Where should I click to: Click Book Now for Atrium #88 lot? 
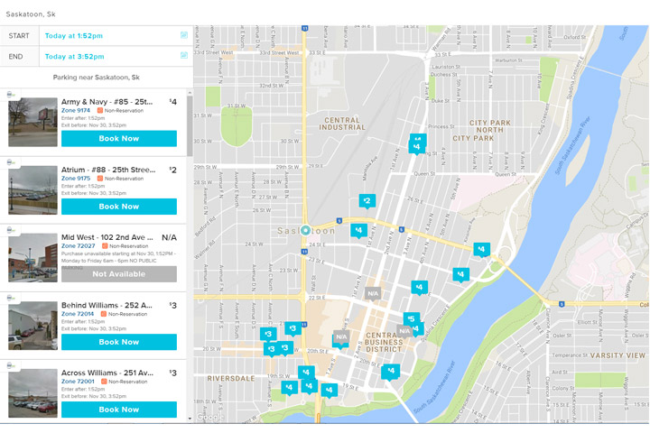pyautogui.click(x=119, y=207)
